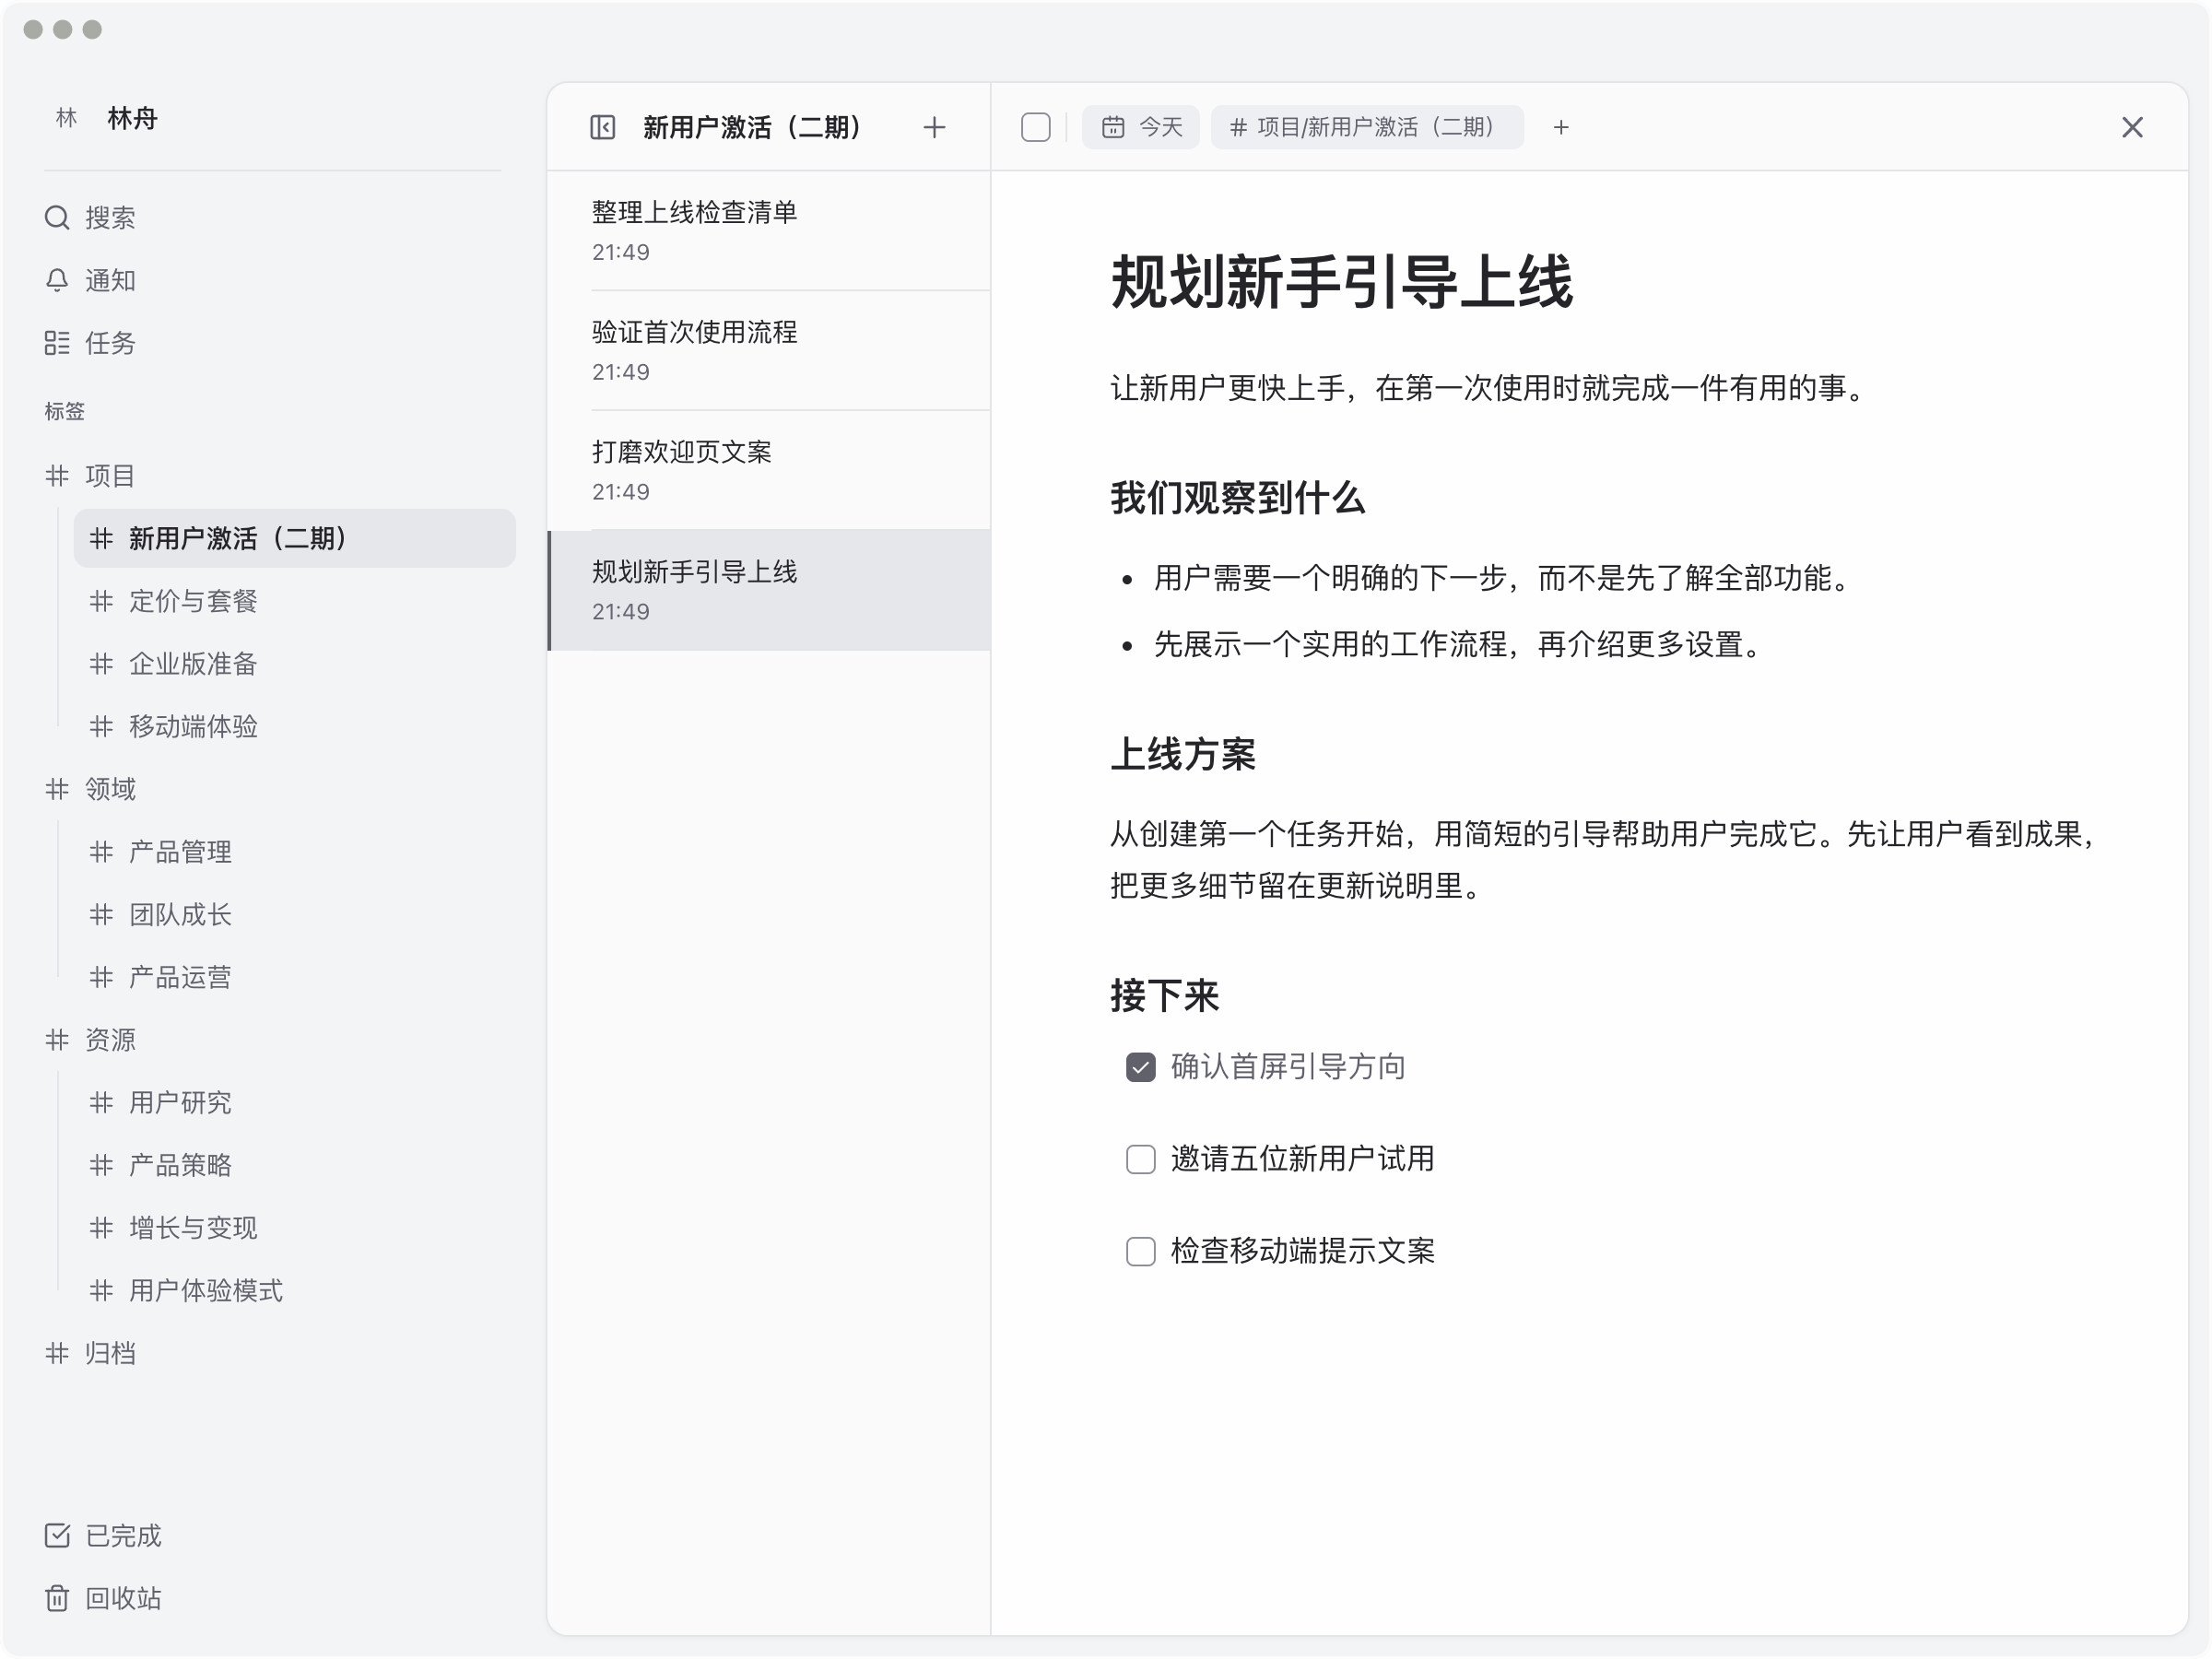Click the completed checkmark icon for 已完成
The width and height of the screenshot is (2212, 1659).
pyautogui.click(x=57, y=1535)
